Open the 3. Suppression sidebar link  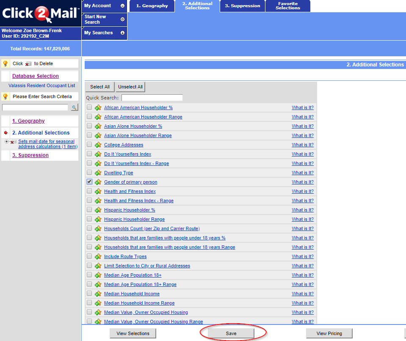pyautogui.click(x=30, y=155)
